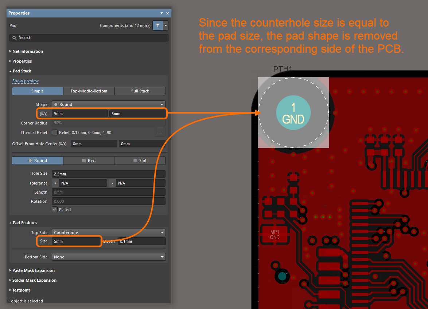This screenshot has height=309, width=428.
Task: Switch to Top-Middle-Bottom pad stack mode
Action: [89, 91]
